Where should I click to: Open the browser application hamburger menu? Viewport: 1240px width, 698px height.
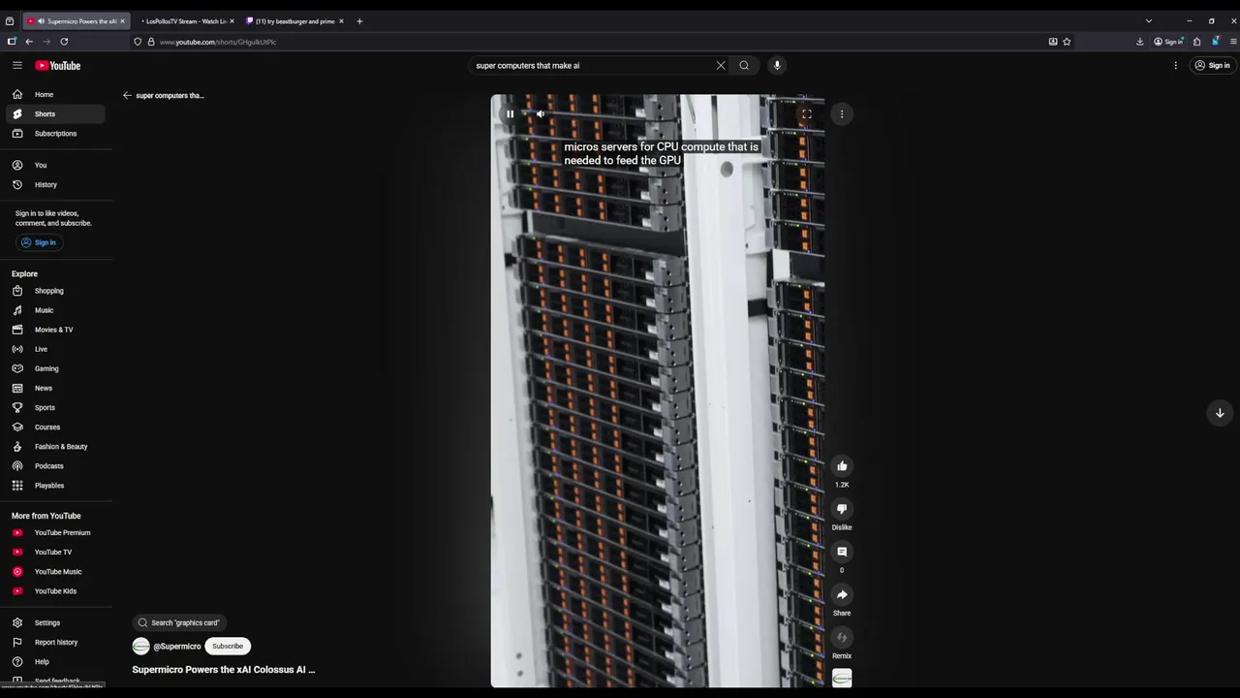coord(1233,42)
